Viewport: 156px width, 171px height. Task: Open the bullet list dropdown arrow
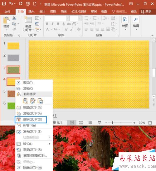click(x=90, y=18)
